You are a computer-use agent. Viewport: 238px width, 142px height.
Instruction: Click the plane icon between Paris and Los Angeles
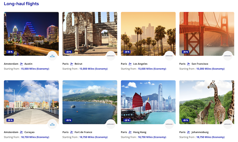point(130,64)
